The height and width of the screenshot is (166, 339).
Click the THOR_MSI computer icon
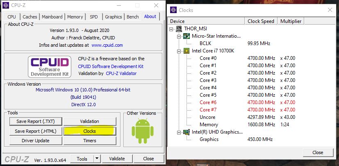click(x=179, y=29)
